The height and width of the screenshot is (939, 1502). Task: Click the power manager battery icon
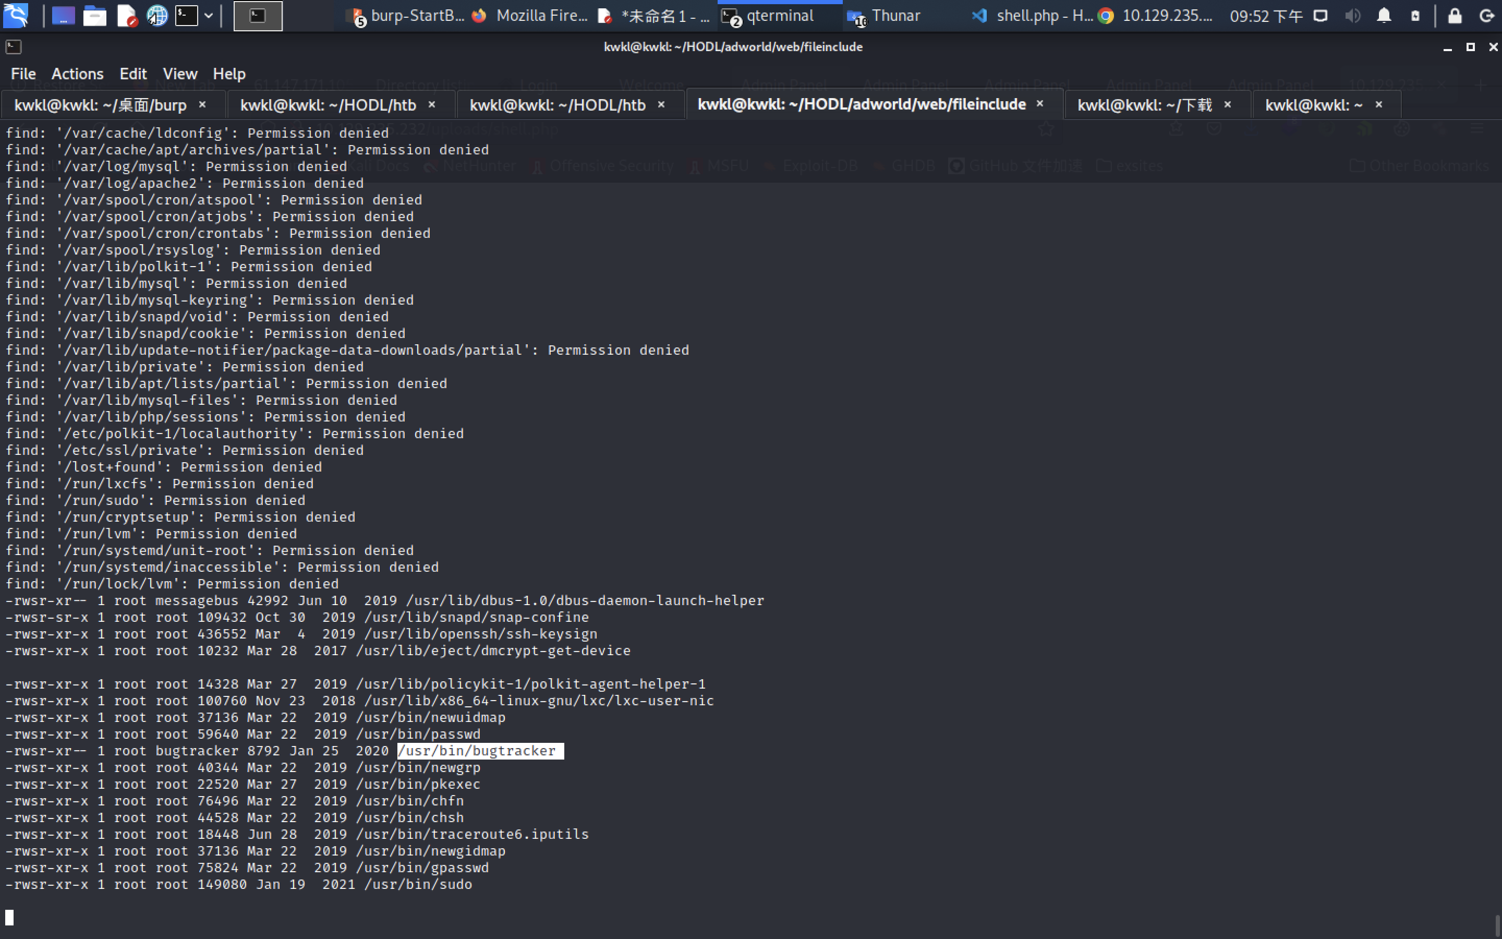coord(1415,16)
